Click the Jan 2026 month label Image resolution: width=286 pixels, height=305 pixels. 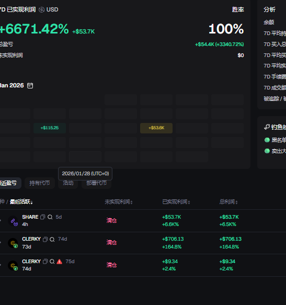[x=12, y=86]
